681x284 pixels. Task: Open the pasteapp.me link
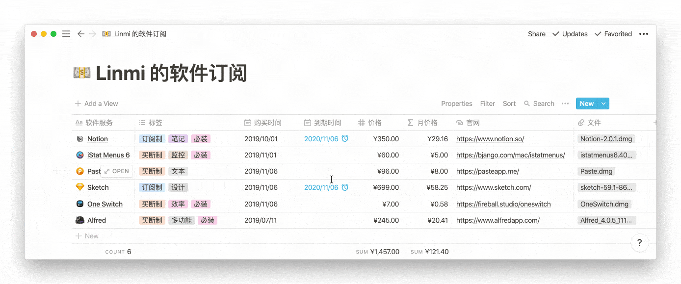pos(488,171)
